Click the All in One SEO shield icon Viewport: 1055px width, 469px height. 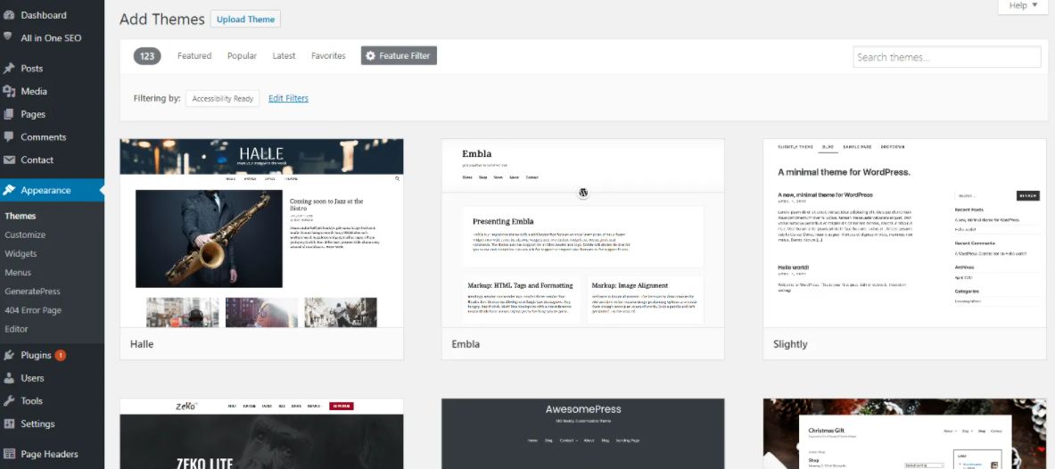click(9, 37)
